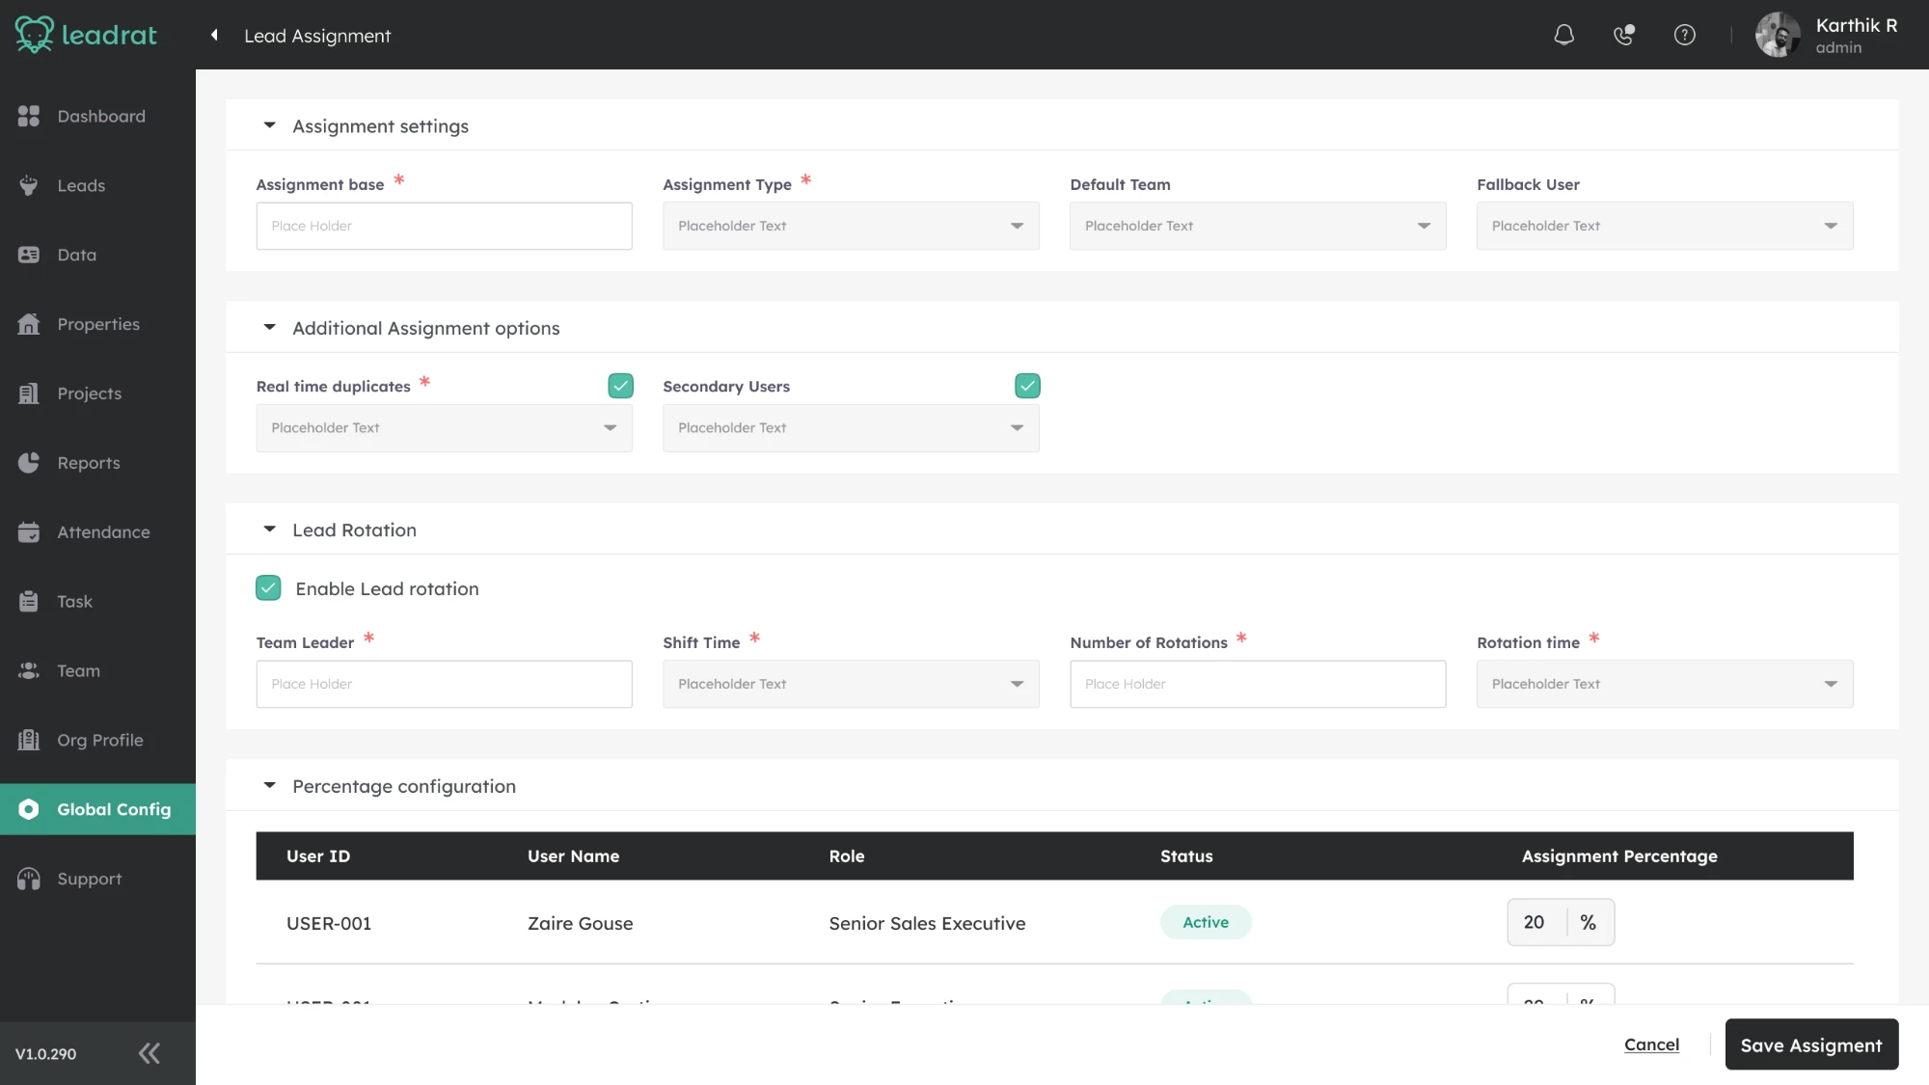Open the Org Profile menu item
This screenshot has width=1929, height=1085.
coord(97,740)
